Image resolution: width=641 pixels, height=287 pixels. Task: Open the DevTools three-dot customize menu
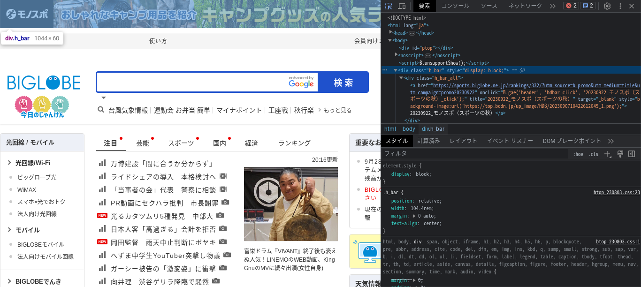click(x=620, y=6)
